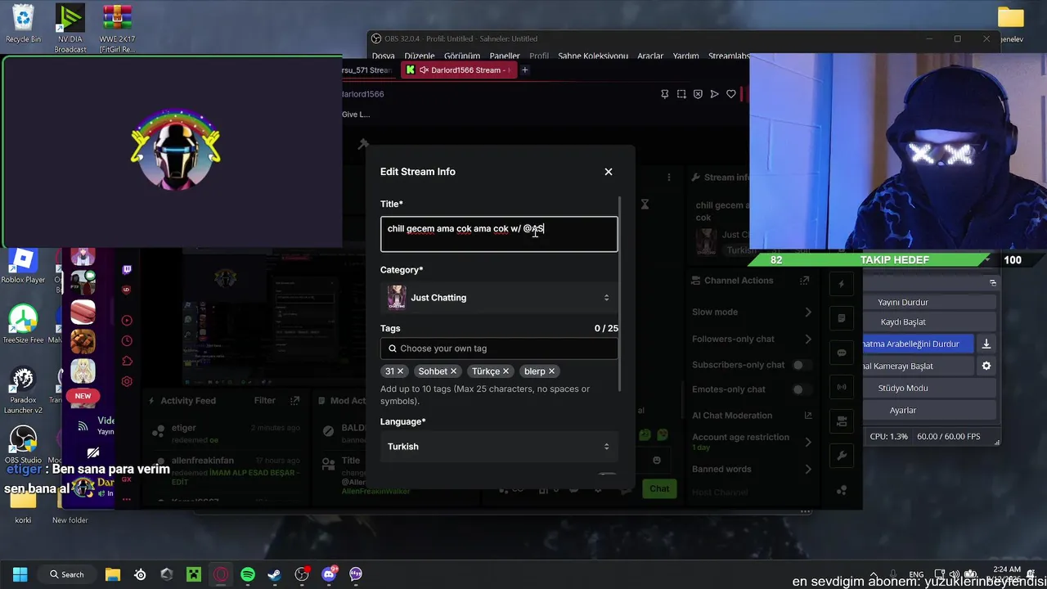
Task: Save replay buffer with download icon
Action: (986, 344)
